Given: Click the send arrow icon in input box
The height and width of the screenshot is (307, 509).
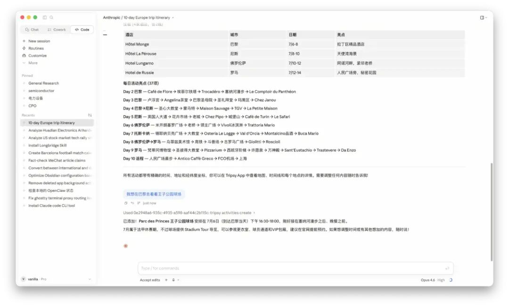Looking at the screenshot, I should [x=447, y=268].
